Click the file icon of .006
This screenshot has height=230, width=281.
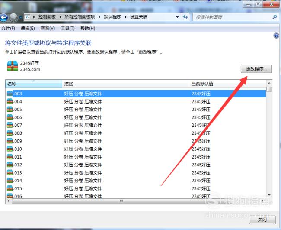tap(10, 117)
